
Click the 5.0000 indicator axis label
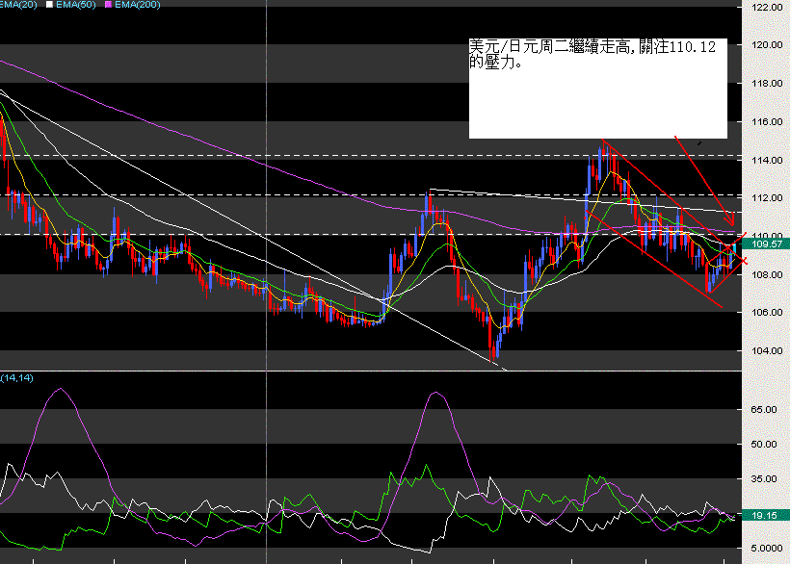point(767,548)
